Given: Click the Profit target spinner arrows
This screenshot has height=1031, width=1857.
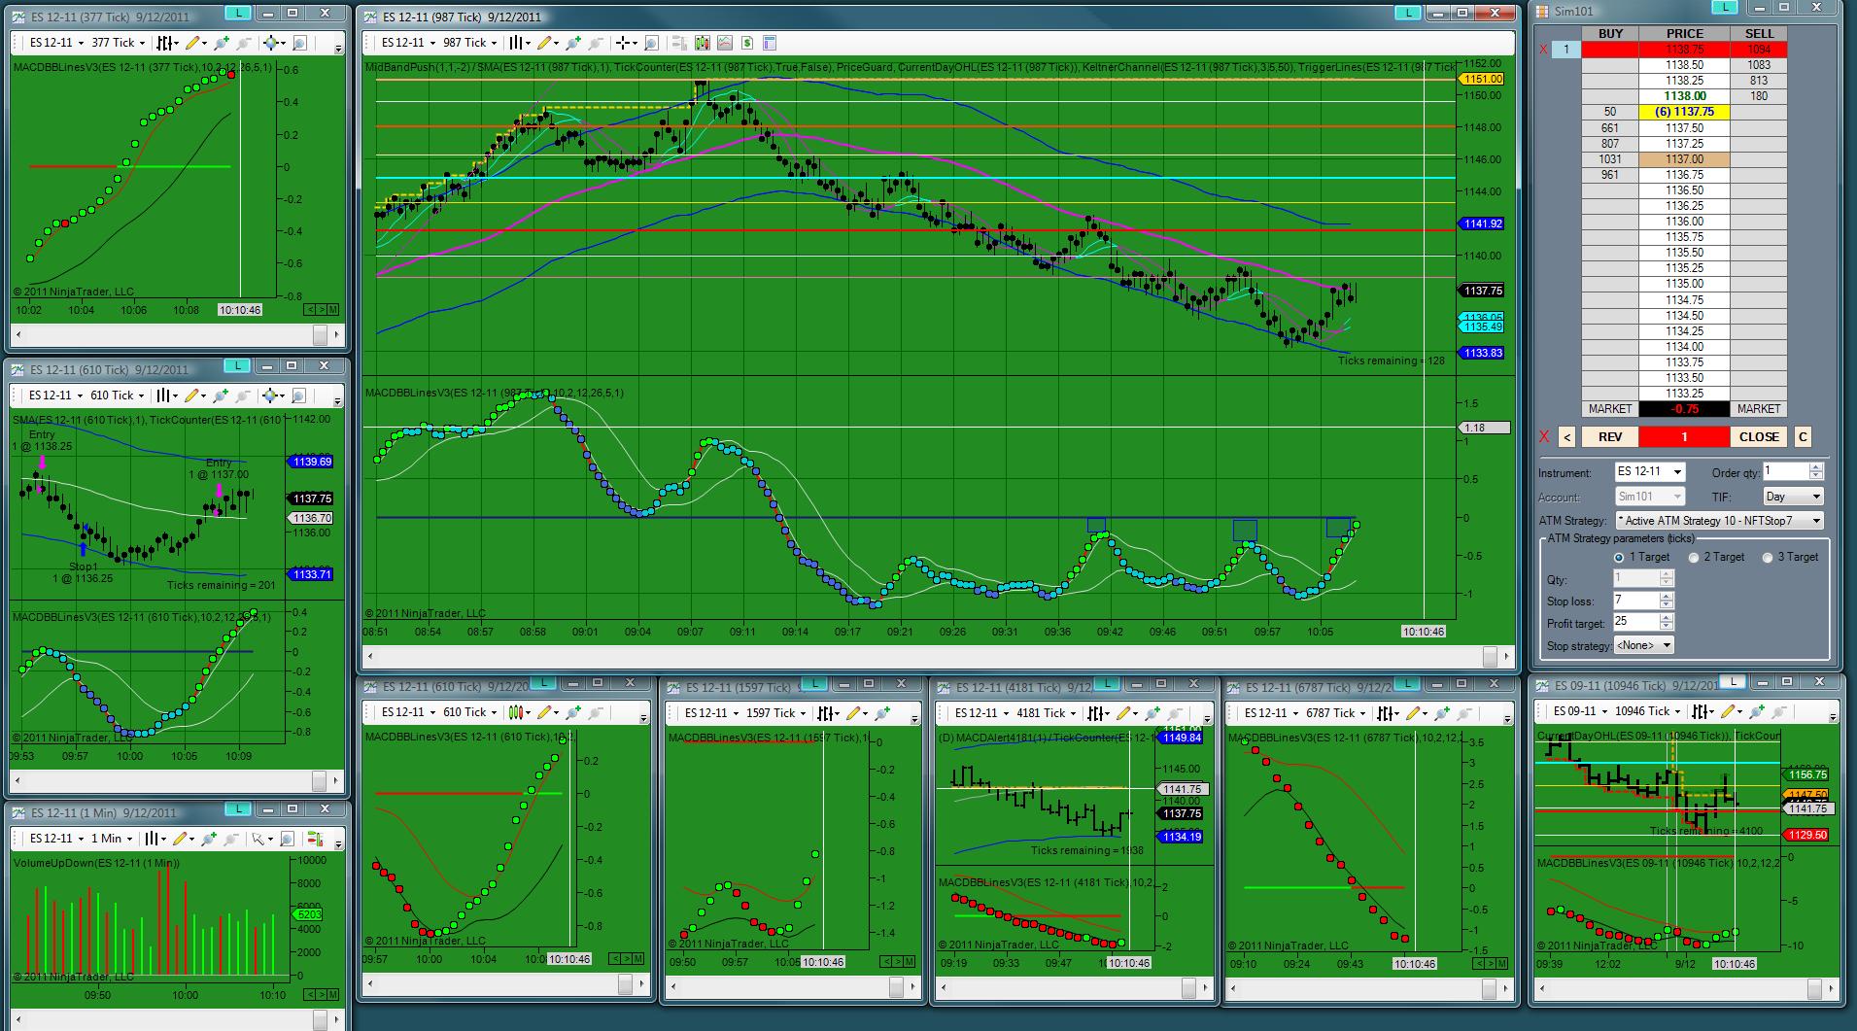Looking at the screenshot, I should pyautogui.click(x=1667, y=622).
